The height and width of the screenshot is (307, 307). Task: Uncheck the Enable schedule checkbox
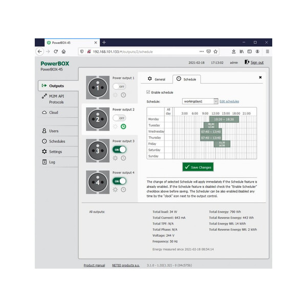tap(148, 93)
